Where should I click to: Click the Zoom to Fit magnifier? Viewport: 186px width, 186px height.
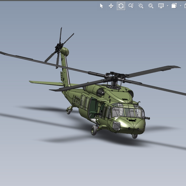(x=151, y=6)
